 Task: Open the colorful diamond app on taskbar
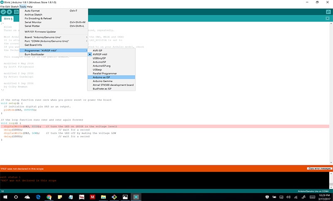click(114, 197)
